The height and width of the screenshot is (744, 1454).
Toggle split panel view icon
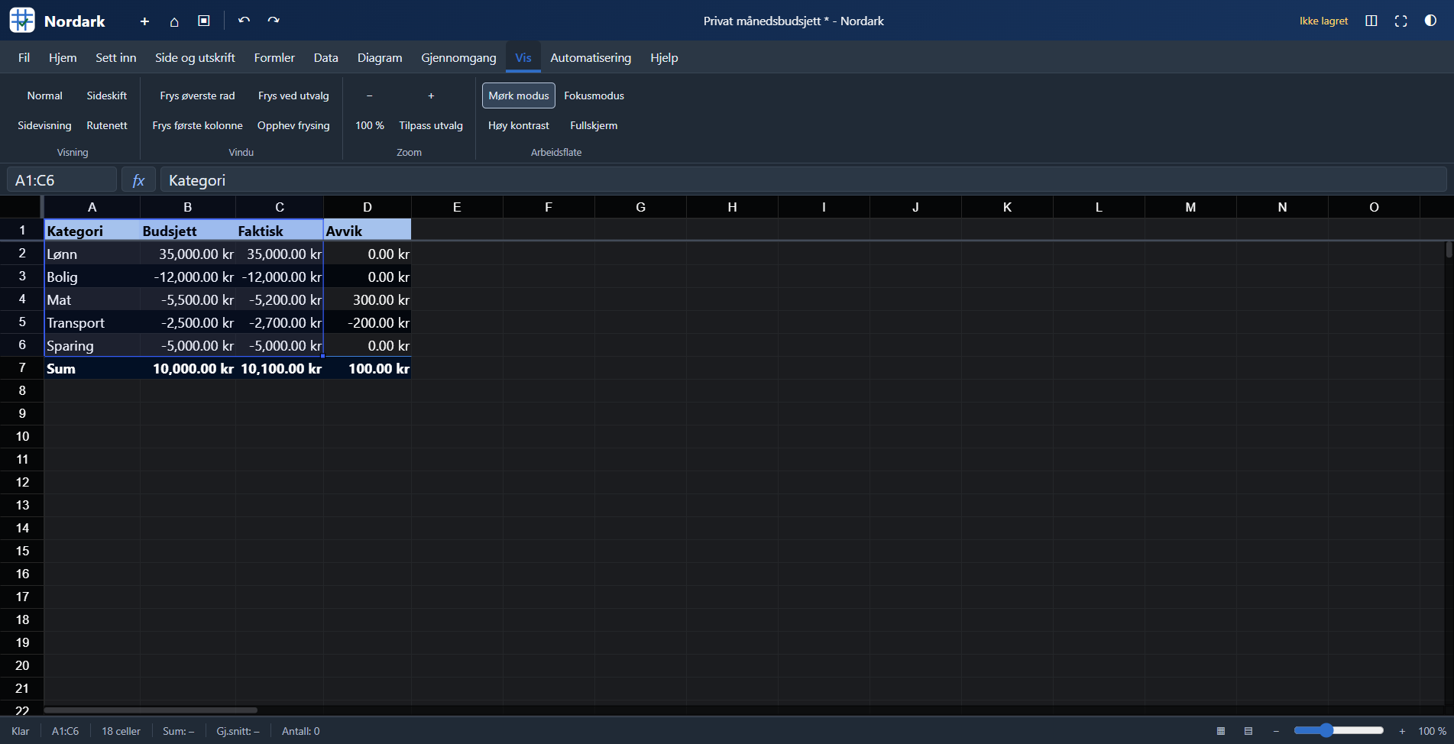point(1371,21)
